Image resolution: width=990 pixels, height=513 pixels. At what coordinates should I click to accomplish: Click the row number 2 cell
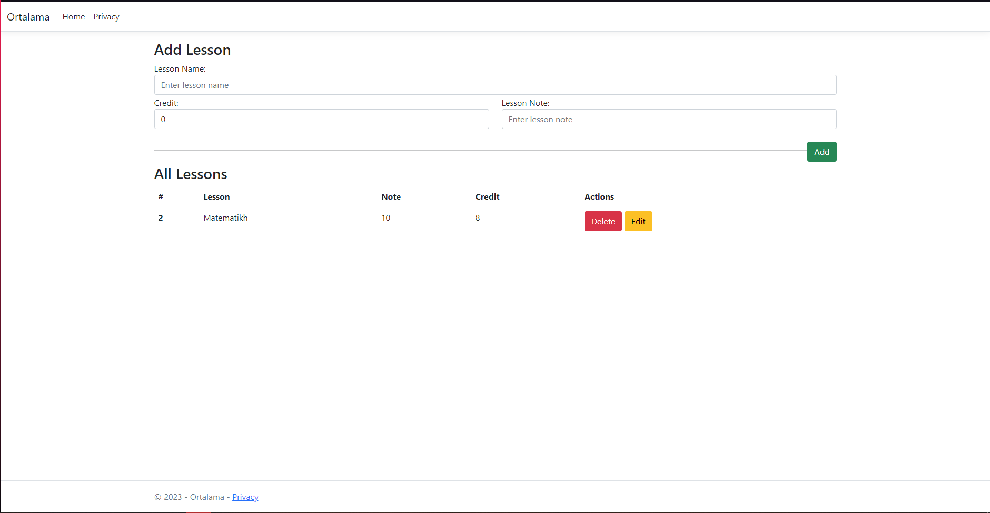(x=161, y=218)
